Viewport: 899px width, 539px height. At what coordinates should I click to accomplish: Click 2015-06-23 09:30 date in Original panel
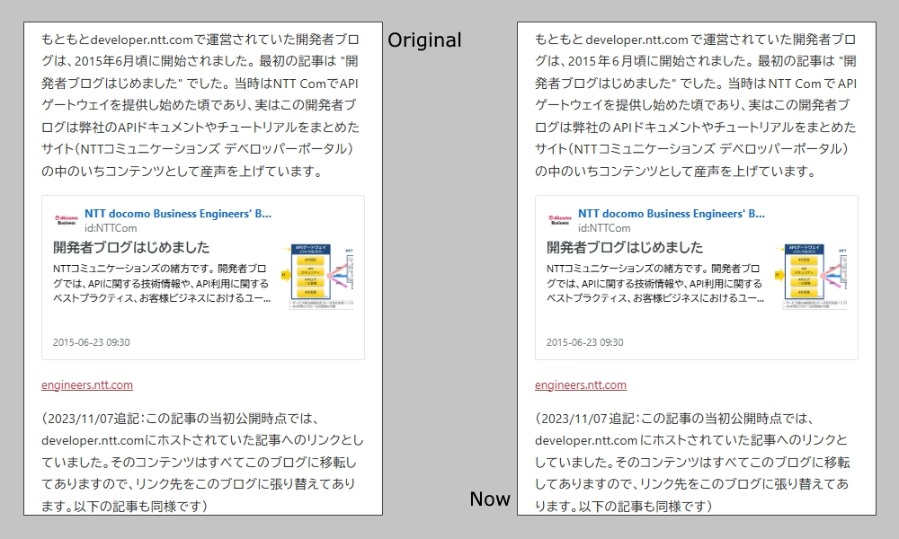[x=91, y=342]
